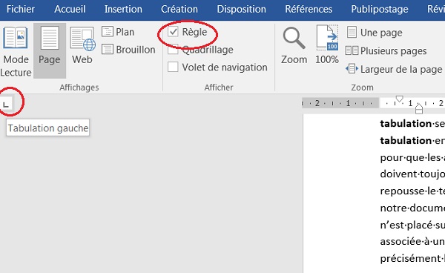Switch to the Publipostage tab
This screenshot has height=273, width=445.
[380, 9]
